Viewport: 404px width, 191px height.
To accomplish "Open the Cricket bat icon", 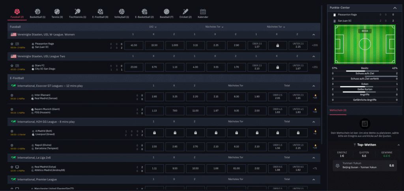I will click(185, 11).
